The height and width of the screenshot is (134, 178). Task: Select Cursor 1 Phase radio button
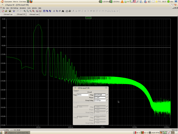pyautogui.click(x=107, y=98)
